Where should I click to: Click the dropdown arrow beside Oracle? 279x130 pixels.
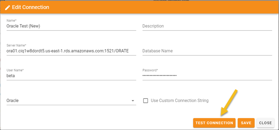click(133, 101)
